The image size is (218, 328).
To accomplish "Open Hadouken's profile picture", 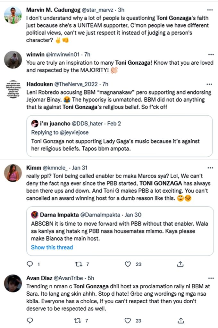I will point(13,89).
